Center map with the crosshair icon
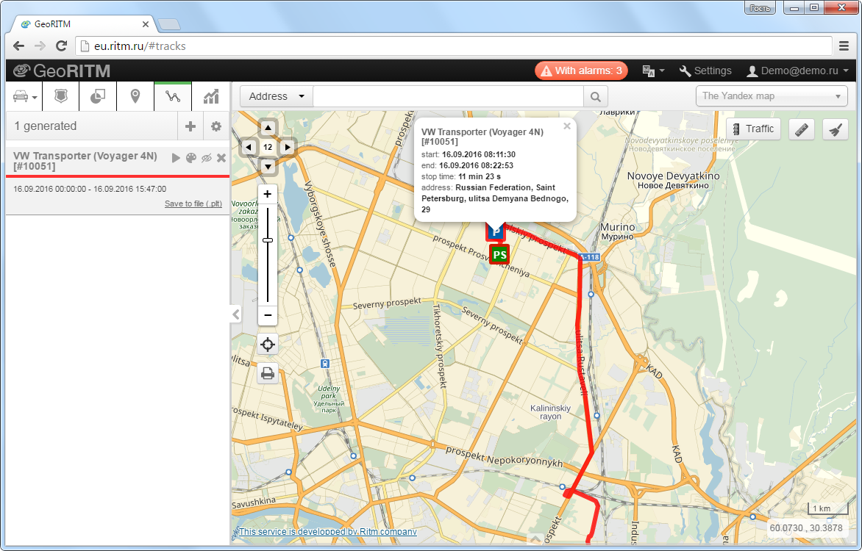The image size is (862, 551). (x=268, y=345)
